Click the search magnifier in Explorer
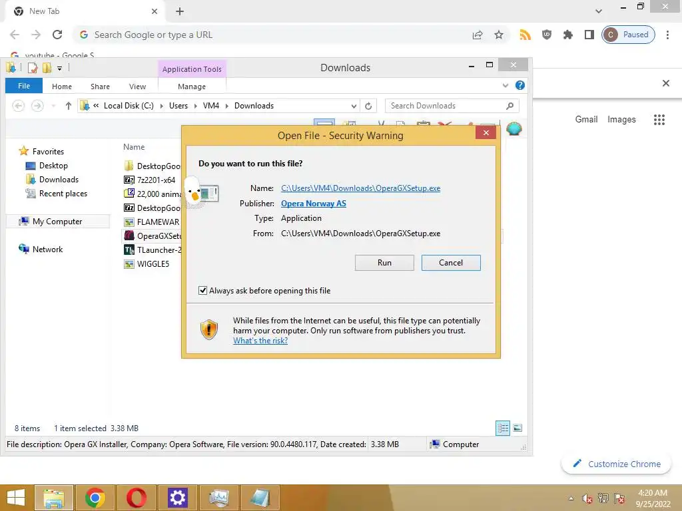 510,106
